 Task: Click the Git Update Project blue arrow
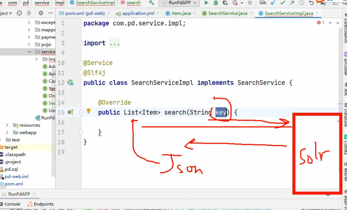273,3
